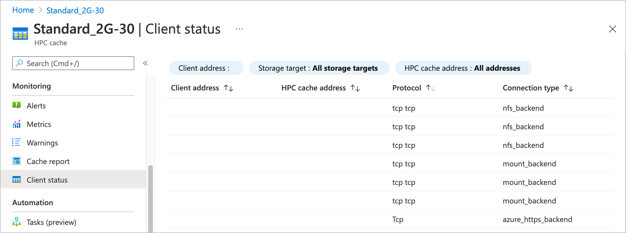Click the Warnings list icon
Image resolution: width=626 pixels, height=233 pixels.
[x=16, y=143]
